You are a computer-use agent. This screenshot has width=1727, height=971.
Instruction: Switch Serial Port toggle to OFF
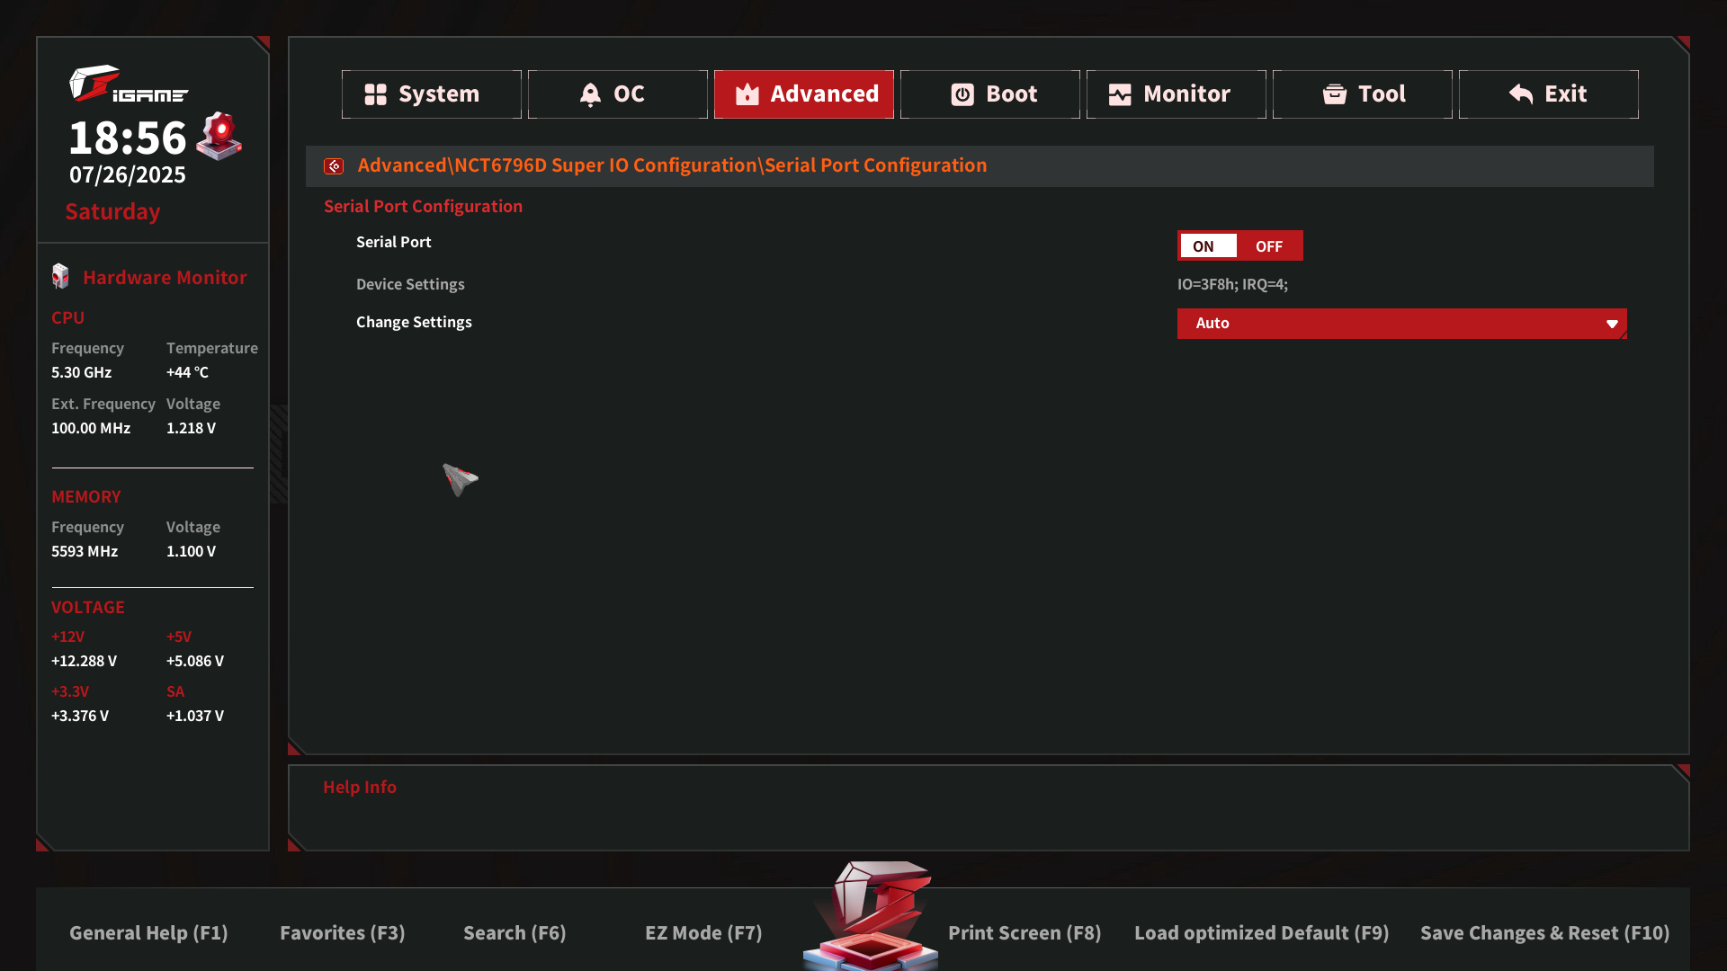point(1269,246)
